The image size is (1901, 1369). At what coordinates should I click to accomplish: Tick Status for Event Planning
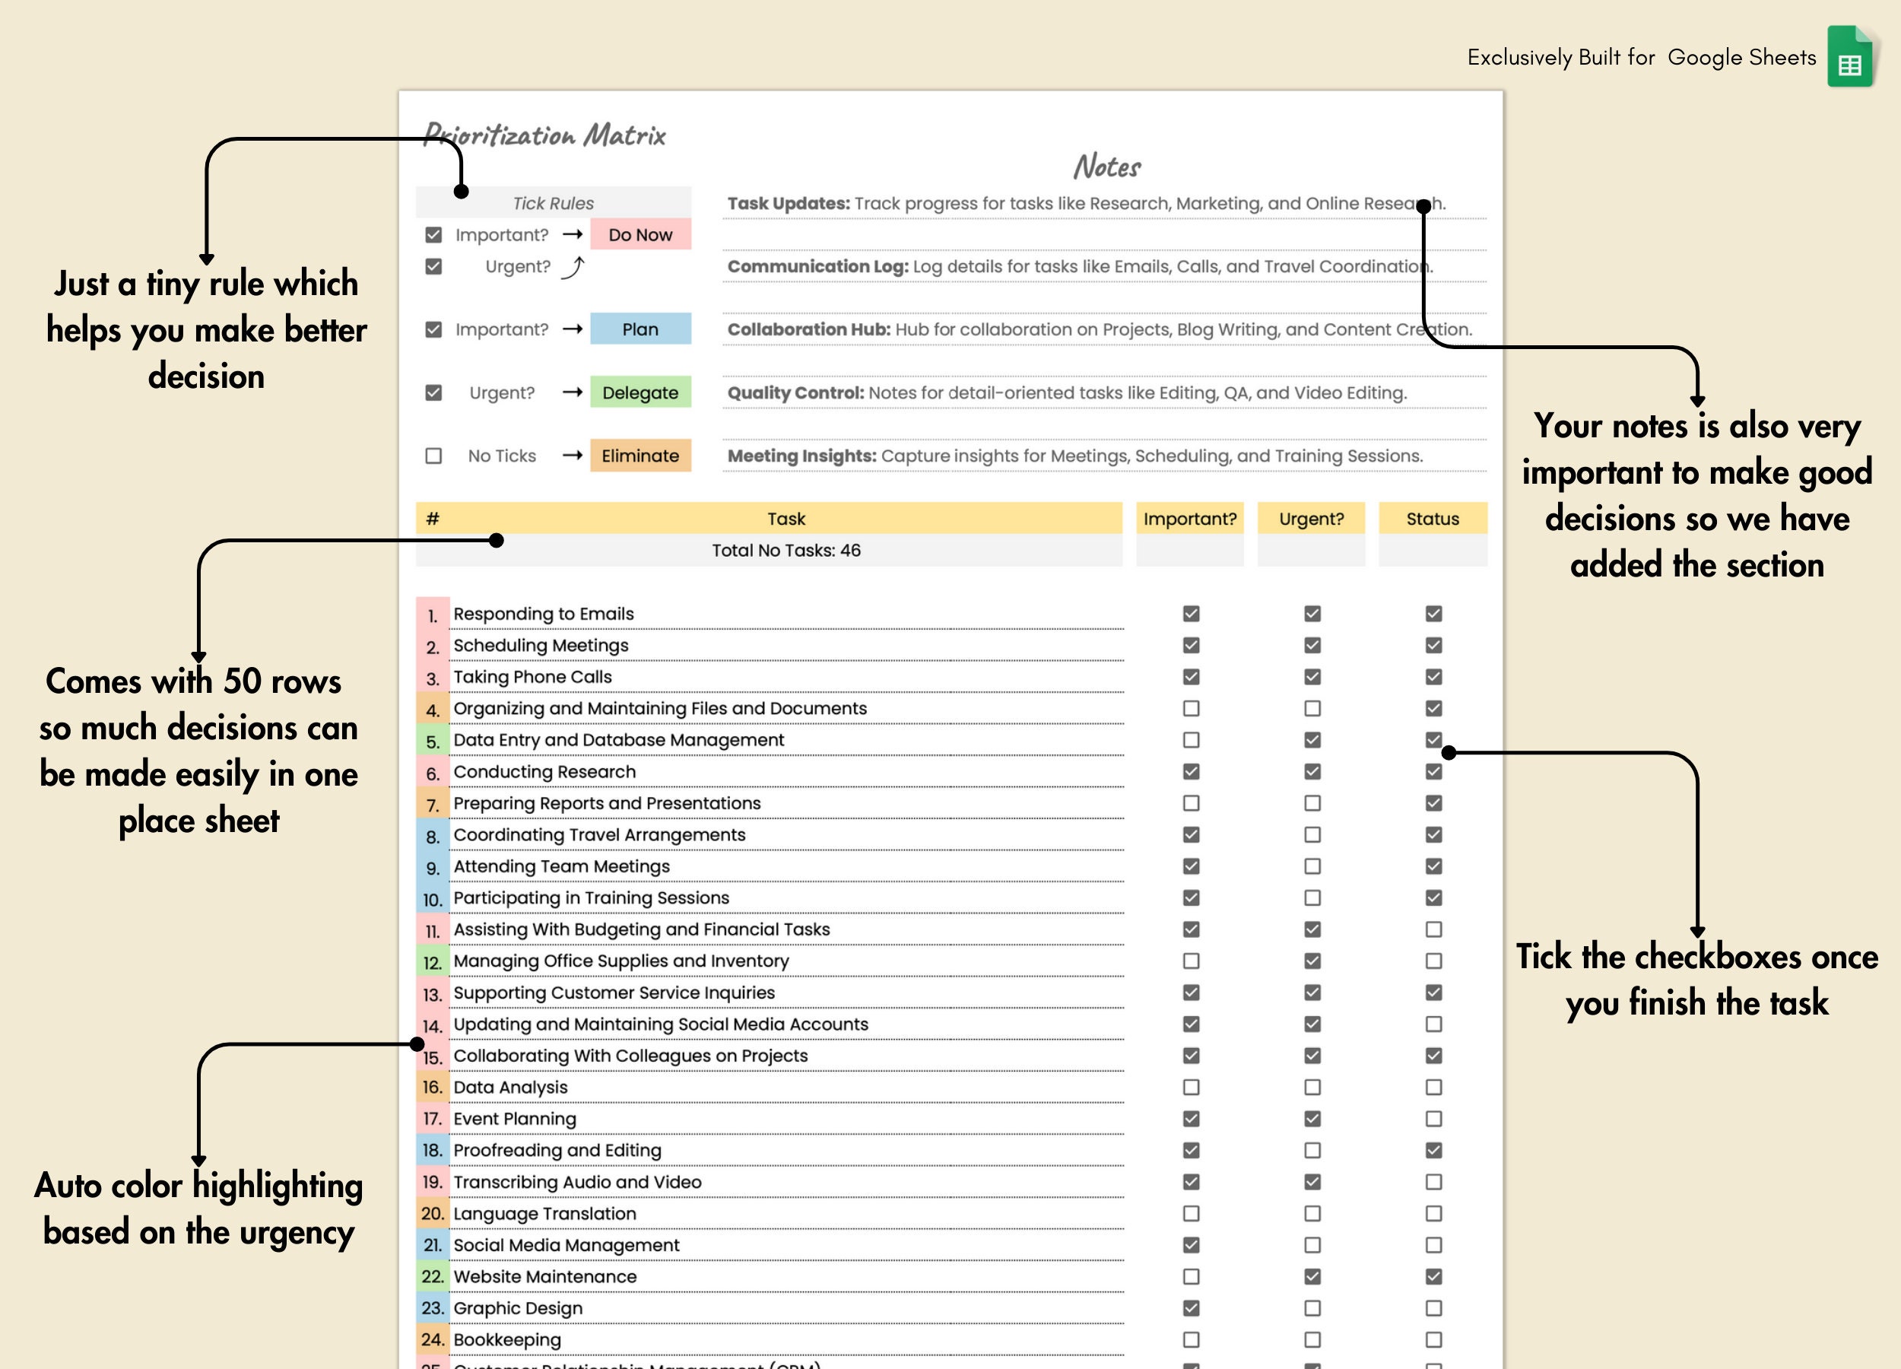pyautogui.click(x=1434, y=1120)
